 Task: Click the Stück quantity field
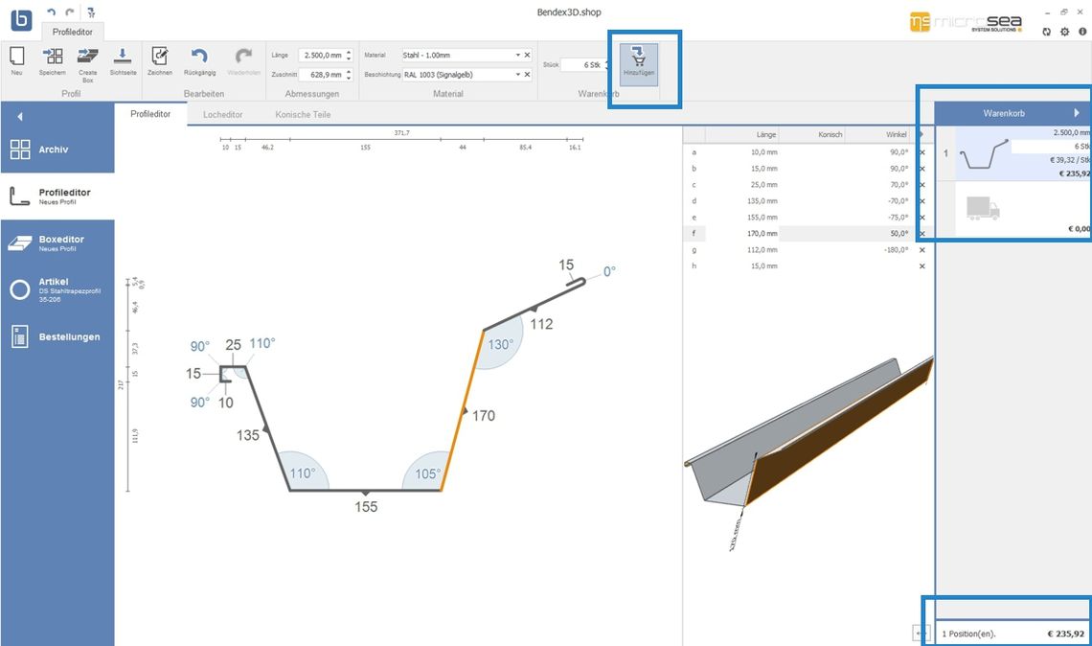(583, 65)
